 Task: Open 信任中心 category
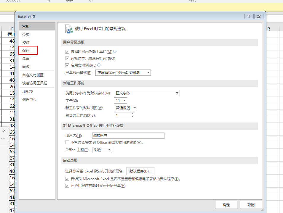pyautogui.click(x=37, y=99)
